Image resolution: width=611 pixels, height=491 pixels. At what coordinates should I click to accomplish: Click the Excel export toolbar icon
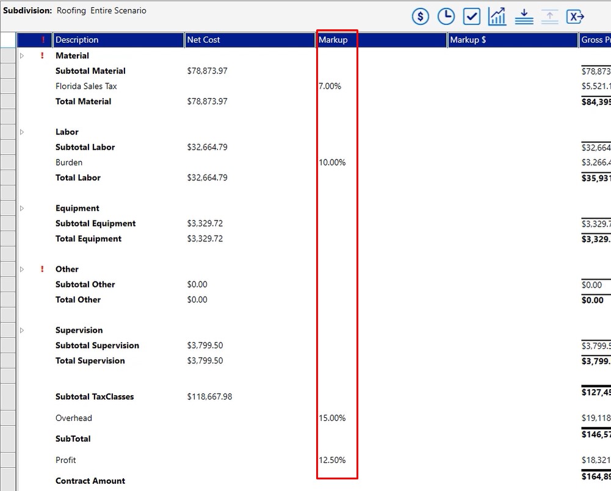[x=575, y=16]
